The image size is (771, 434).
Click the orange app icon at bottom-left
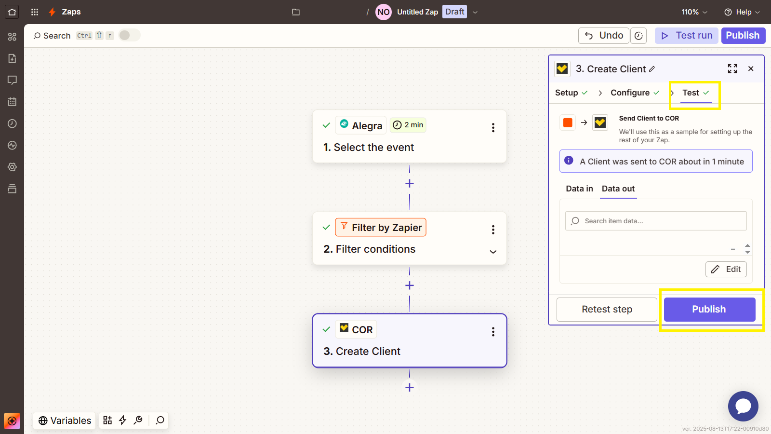point(12,421)
